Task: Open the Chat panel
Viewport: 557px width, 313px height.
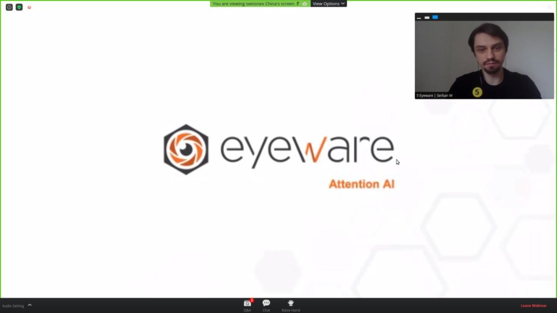Action: (266, 305)
